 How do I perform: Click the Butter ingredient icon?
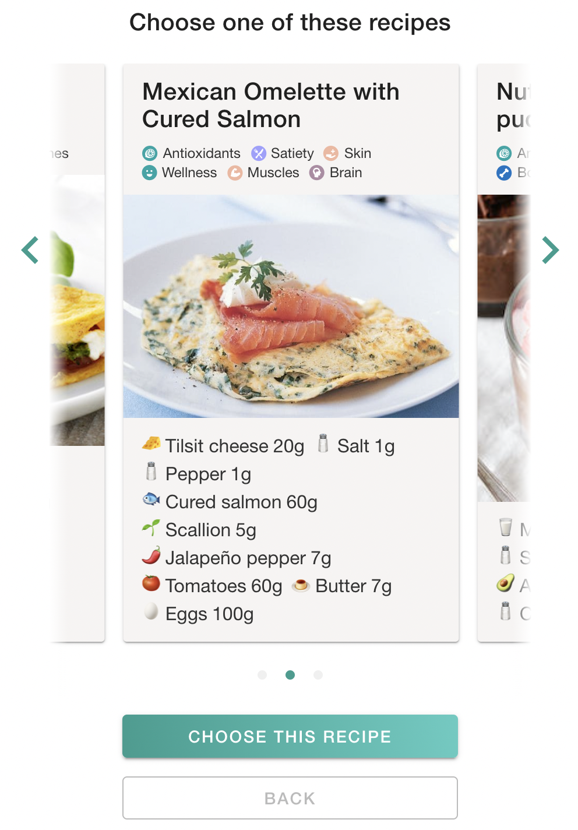301,585
